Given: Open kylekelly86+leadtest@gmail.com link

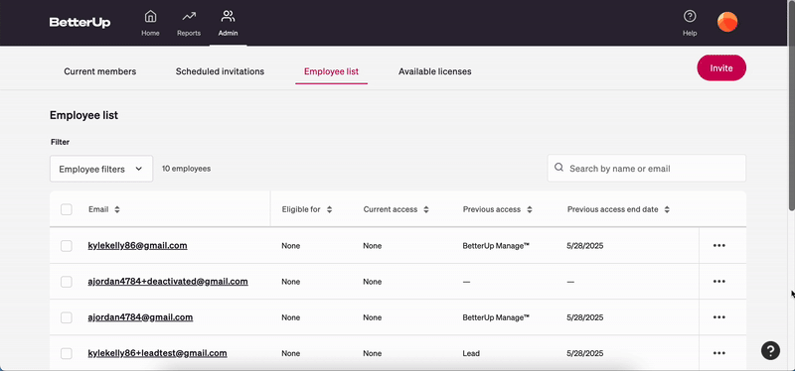Looking at the screenshot, I should tap(157, 353).
